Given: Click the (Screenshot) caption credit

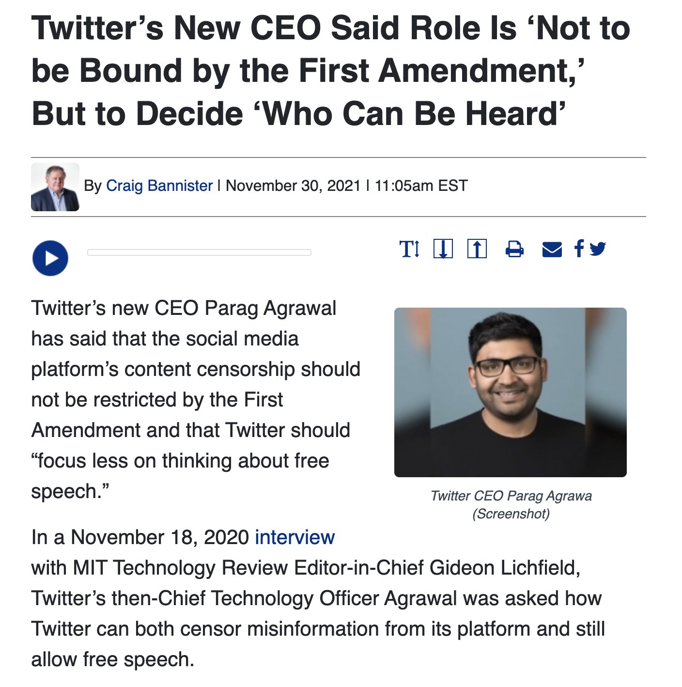Looking at the screenshot, I should click(511, 514).
